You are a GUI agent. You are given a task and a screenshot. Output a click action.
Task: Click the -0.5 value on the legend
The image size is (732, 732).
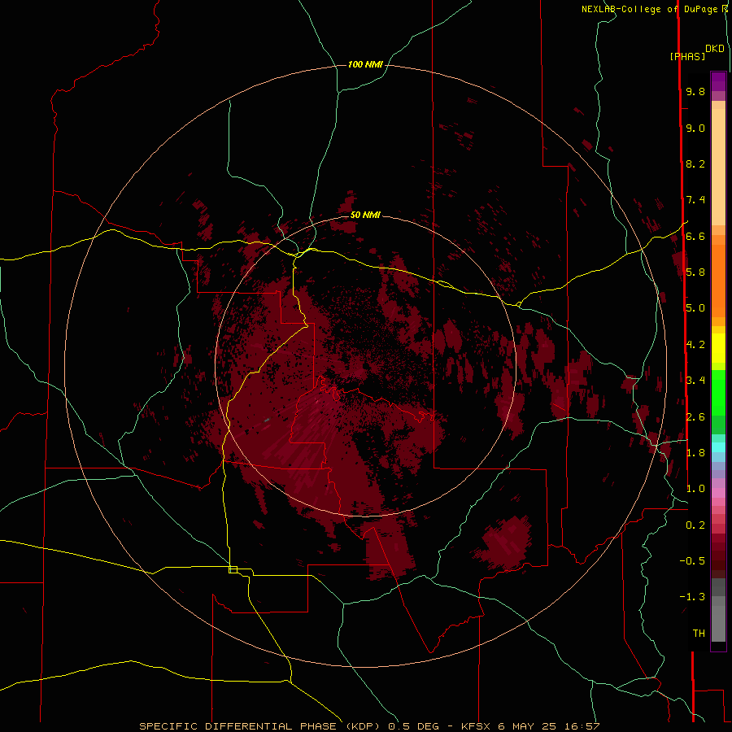pyautogui.click(x=692, y=560)
